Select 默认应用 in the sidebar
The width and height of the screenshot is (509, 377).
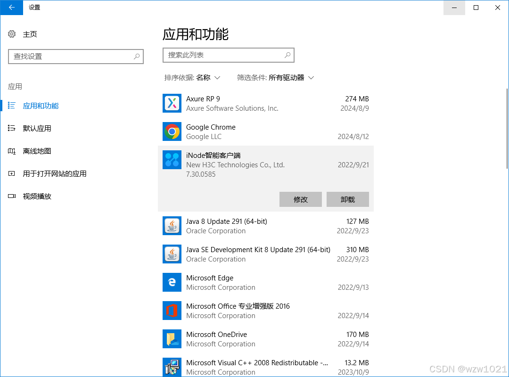pyautogui.click(x=37, y=129)
